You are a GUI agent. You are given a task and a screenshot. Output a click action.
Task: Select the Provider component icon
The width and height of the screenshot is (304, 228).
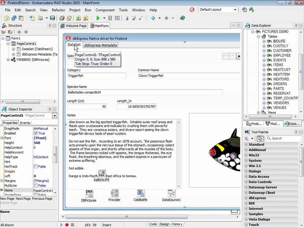point(114,193)
